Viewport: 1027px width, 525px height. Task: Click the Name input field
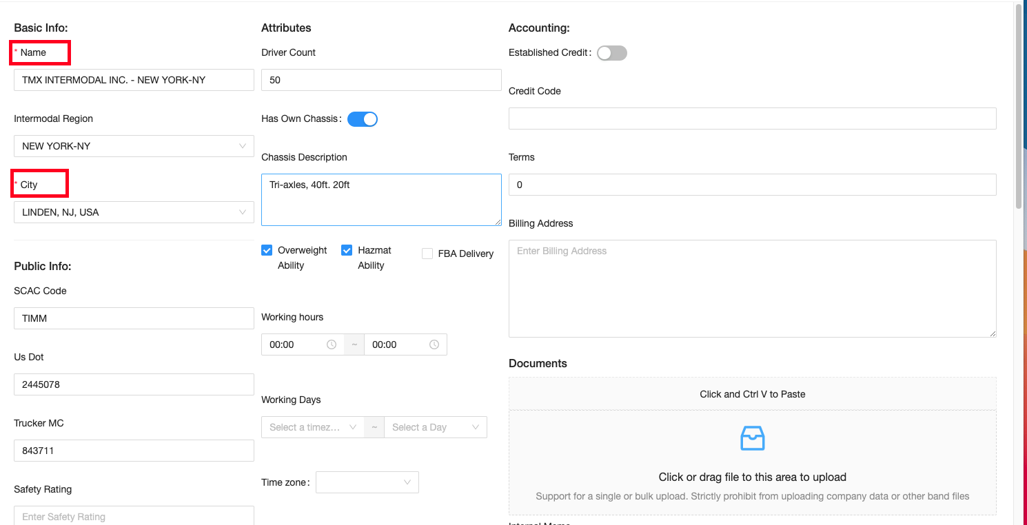pyautogui.click(x=134, y=80)
